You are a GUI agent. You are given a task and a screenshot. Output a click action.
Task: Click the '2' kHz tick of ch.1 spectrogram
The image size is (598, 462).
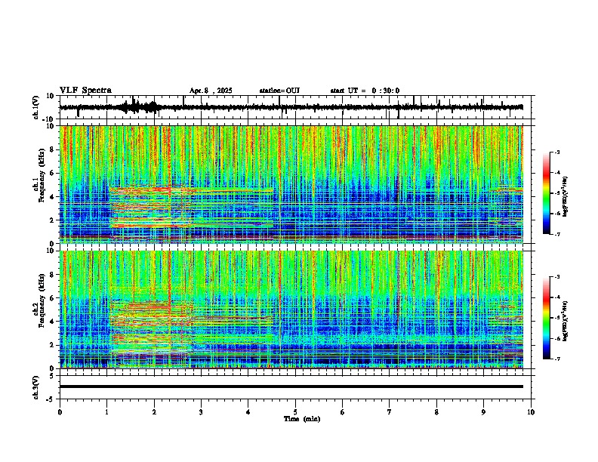pyautogui.click(x=53, y=220)
